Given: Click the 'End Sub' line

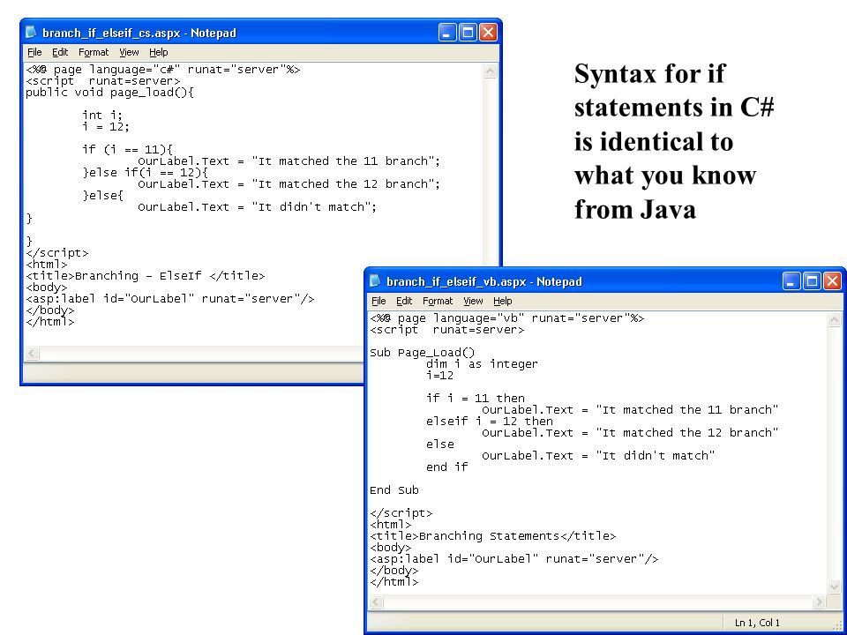Looking at the screenshot, I should pos(394,490).
